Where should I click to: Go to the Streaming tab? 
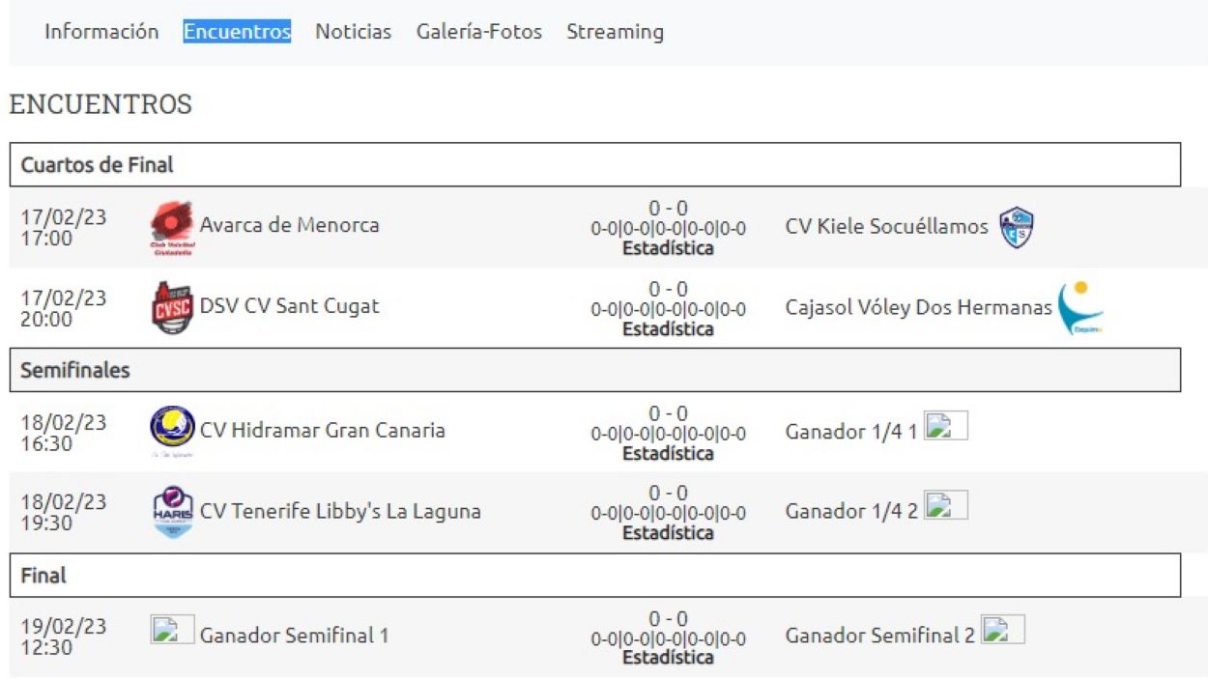click(x=615, y=32)
